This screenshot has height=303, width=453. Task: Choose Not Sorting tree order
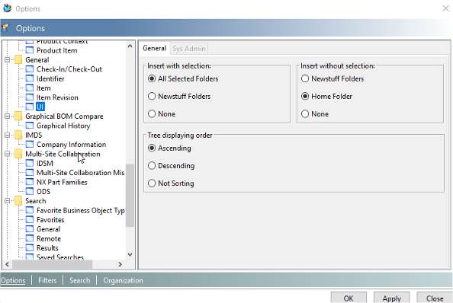152,183
